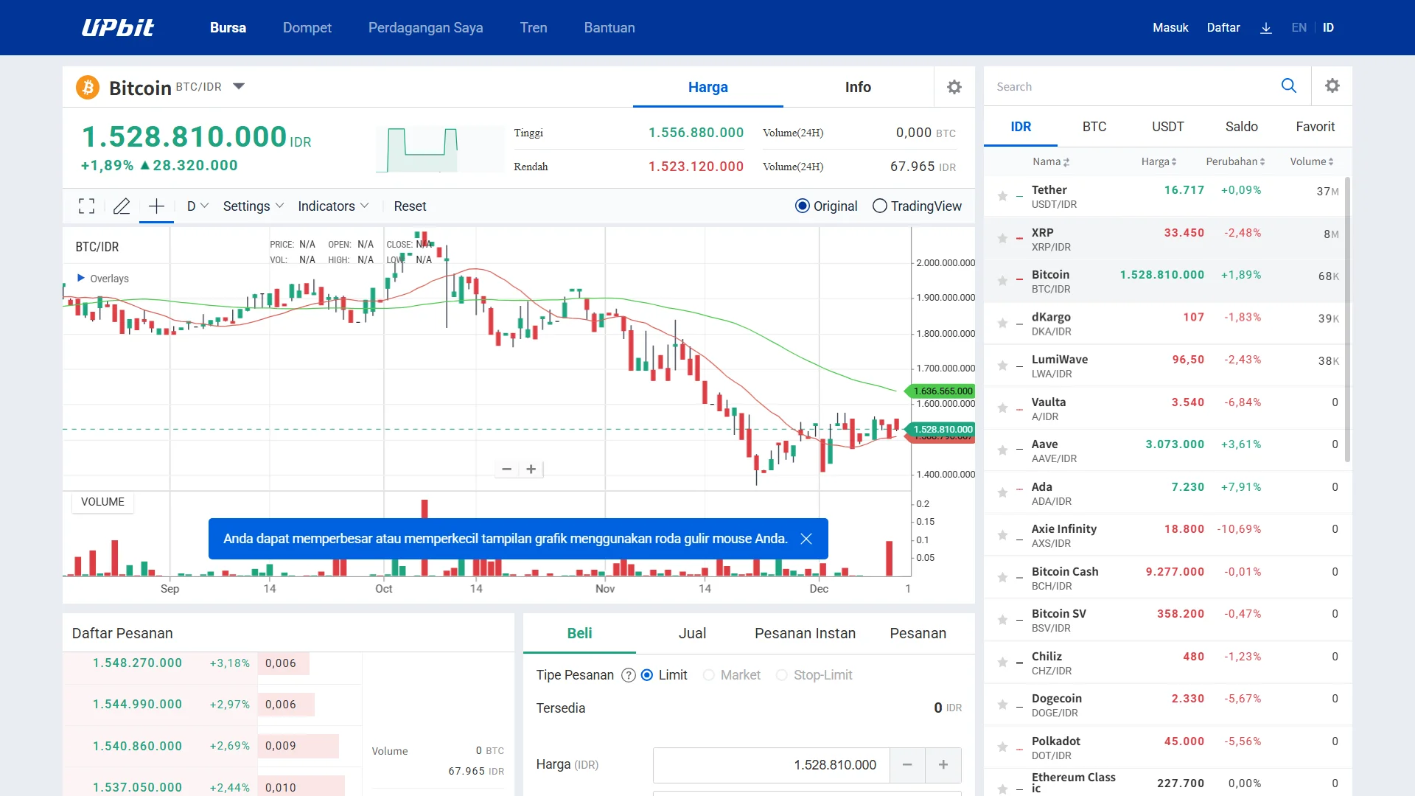Open the BTC/IDR pair dropdown
The image size is (1415, 796).
pos(238,86)
